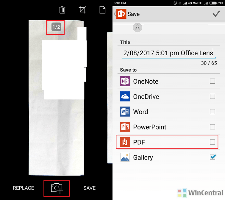This screenshot has width=225, height=200.
Task: Tap the 4G VoLTE signal indicator
Action: pyautogui.click(x=195, y=3)
